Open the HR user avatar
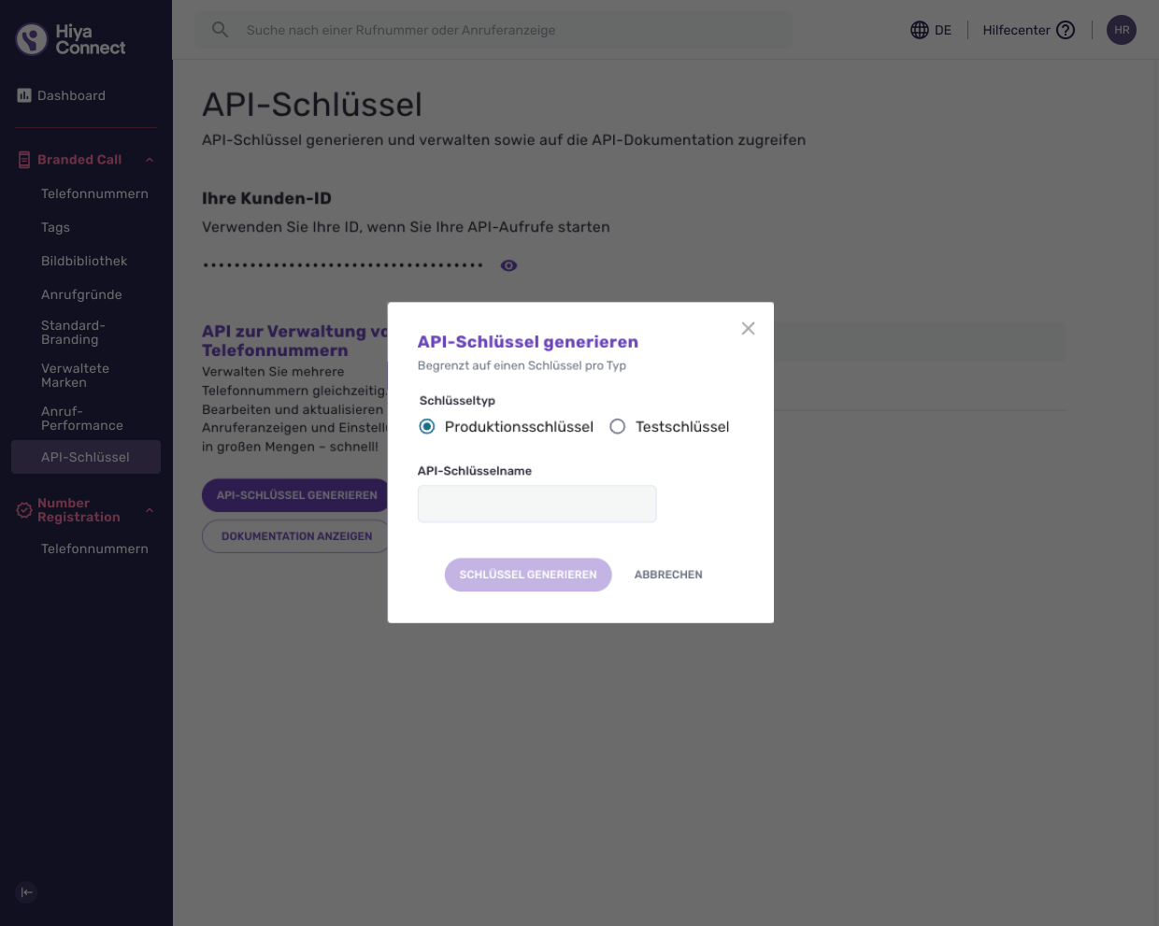Screen dimensions: 1159x926 (x=1122, y=30)
